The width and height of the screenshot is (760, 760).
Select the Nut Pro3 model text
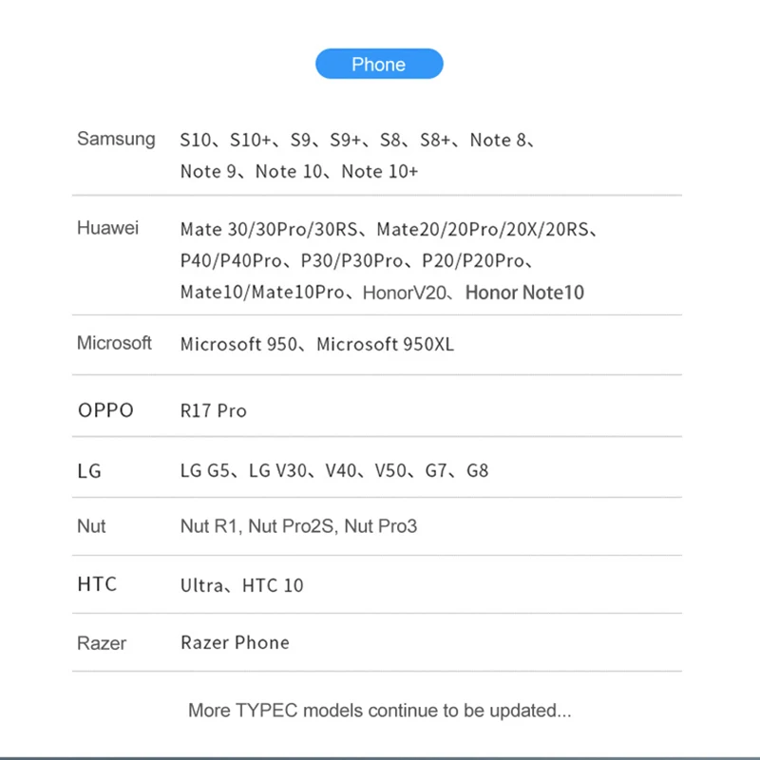coord(381,526)
